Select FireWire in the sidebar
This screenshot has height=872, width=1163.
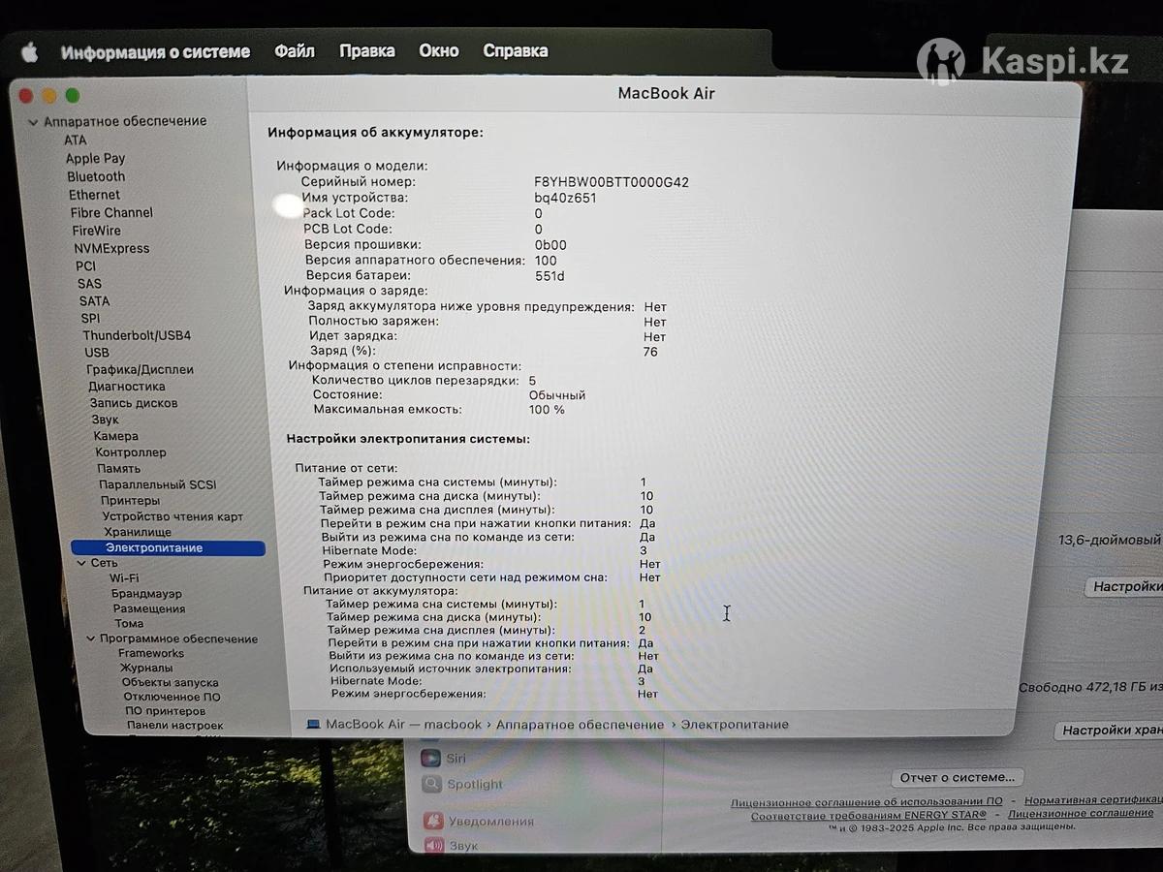click(x=96, y=231)
